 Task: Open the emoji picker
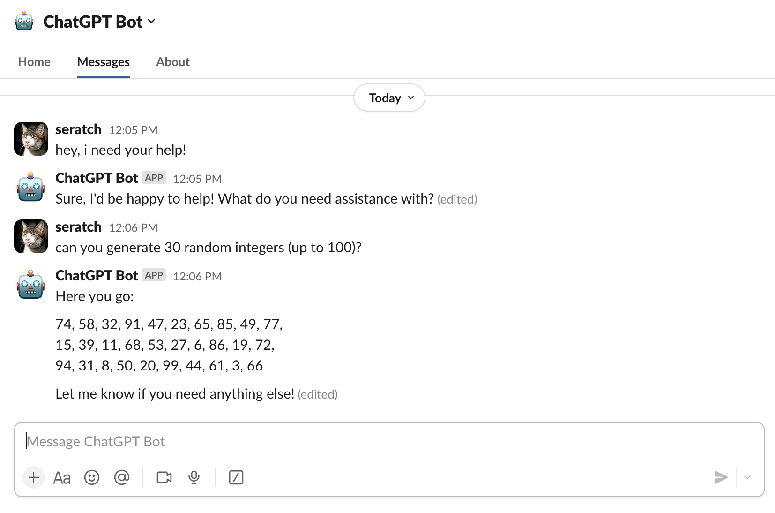tap(92, 477)
